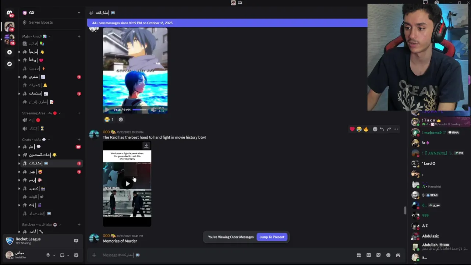Open more options for the message

[x=396, y=129]
